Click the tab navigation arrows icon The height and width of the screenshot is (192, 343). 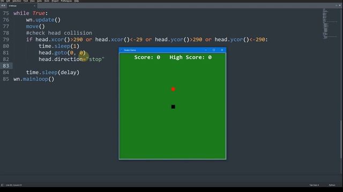click(x=3, y=6)
